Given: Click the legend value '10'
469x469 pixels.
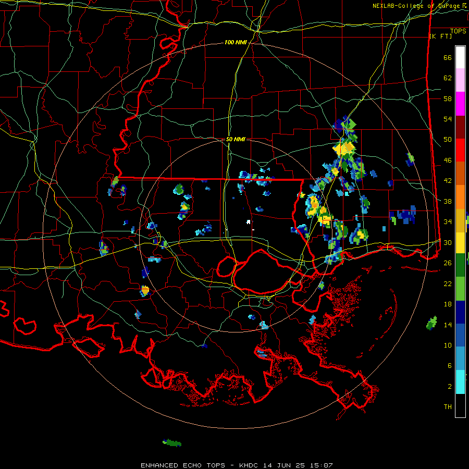Looking at the screenshot, I should pos(448,345).
